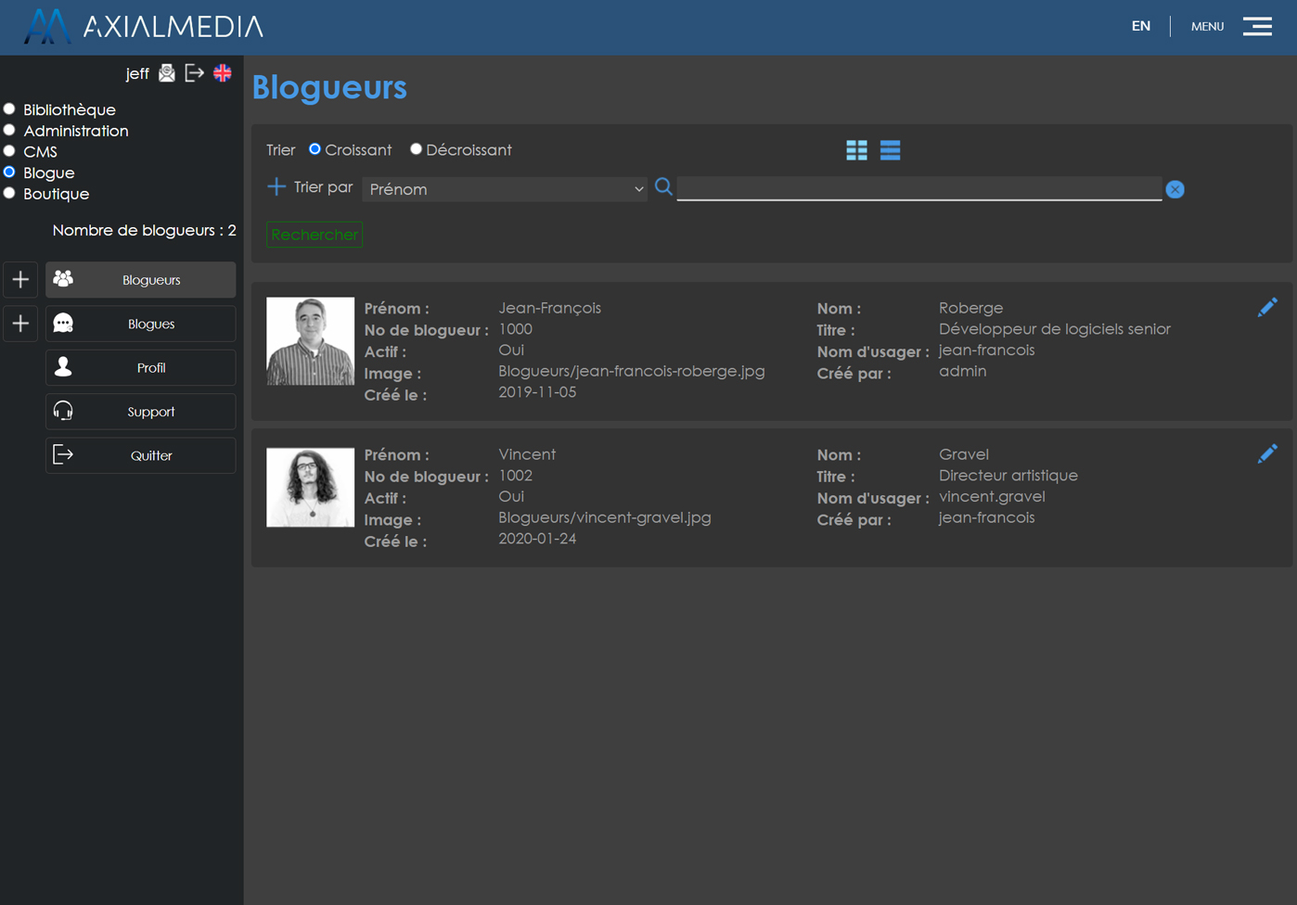Add a sort criterion with plus icon
1297x905 pixels.
[276, 187]
